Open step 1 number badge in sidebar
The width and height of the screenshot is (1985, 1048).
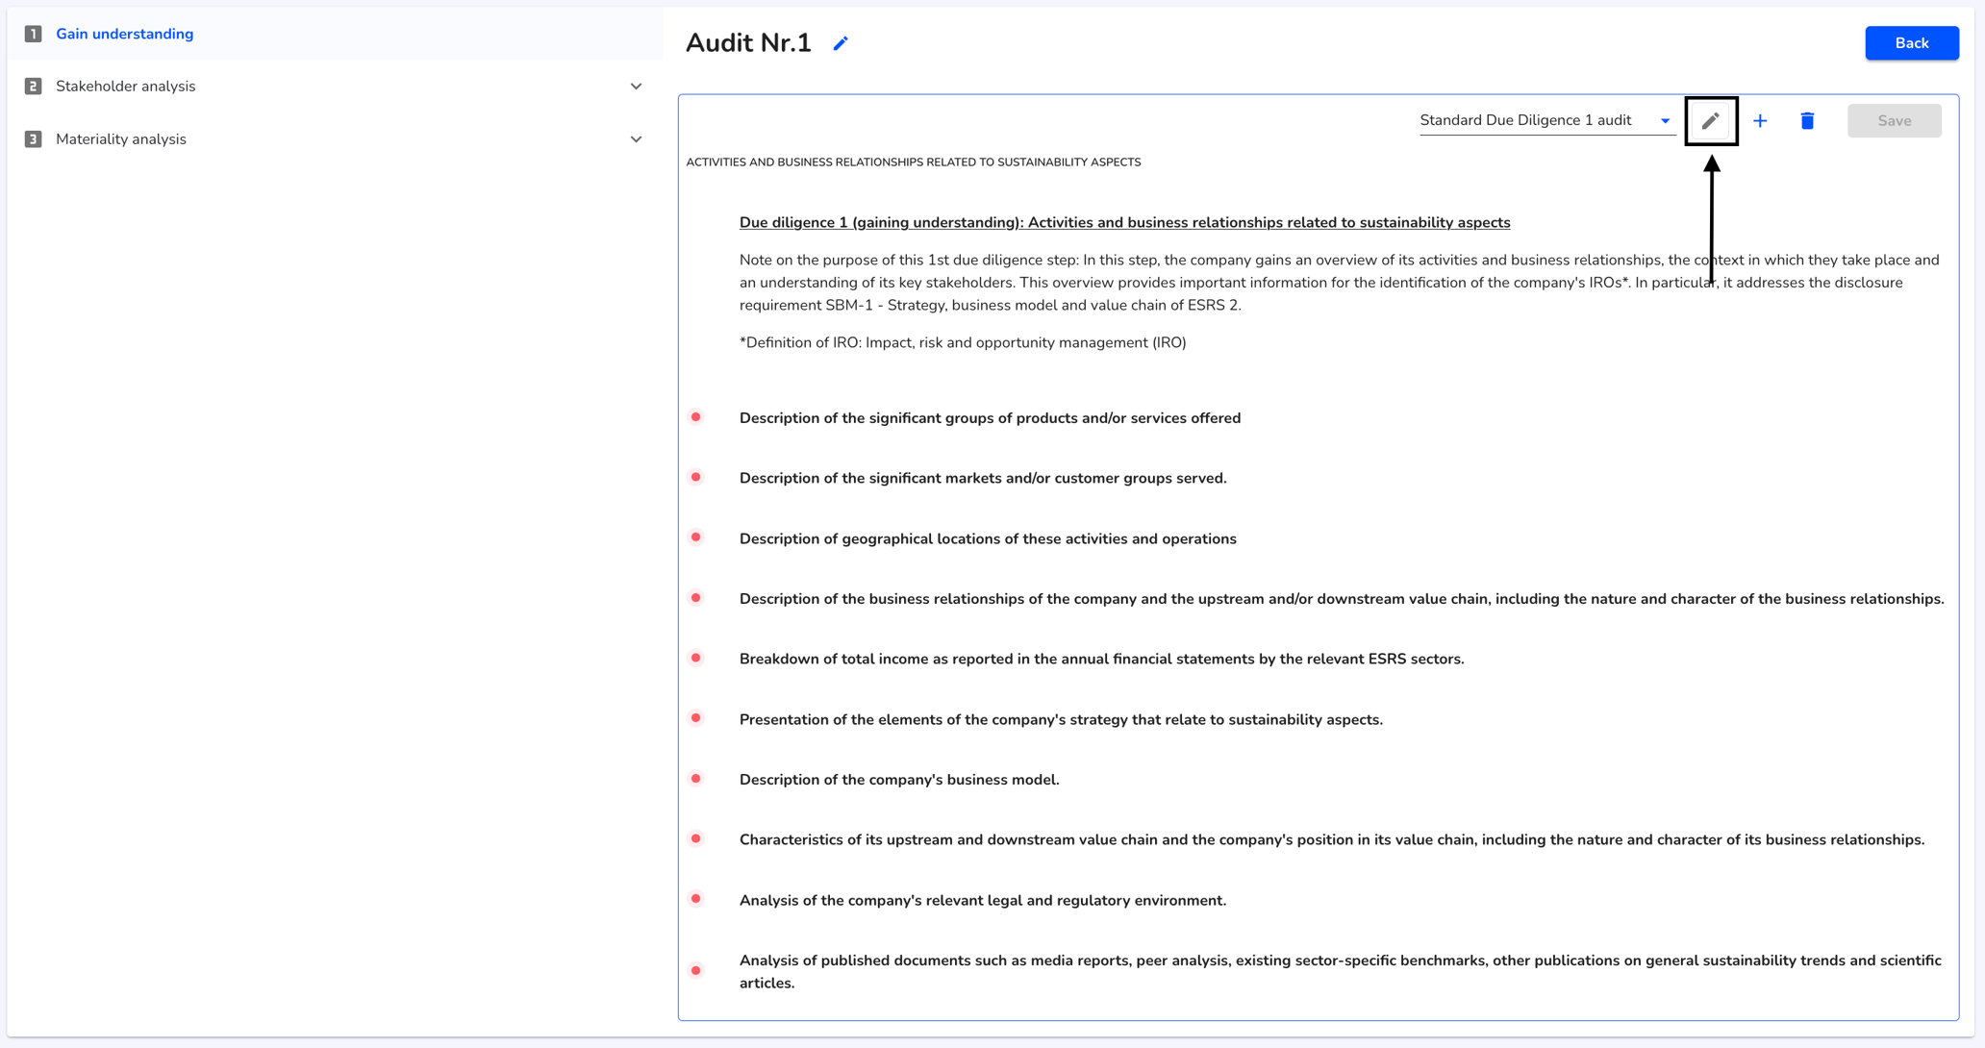pos(34,34)
